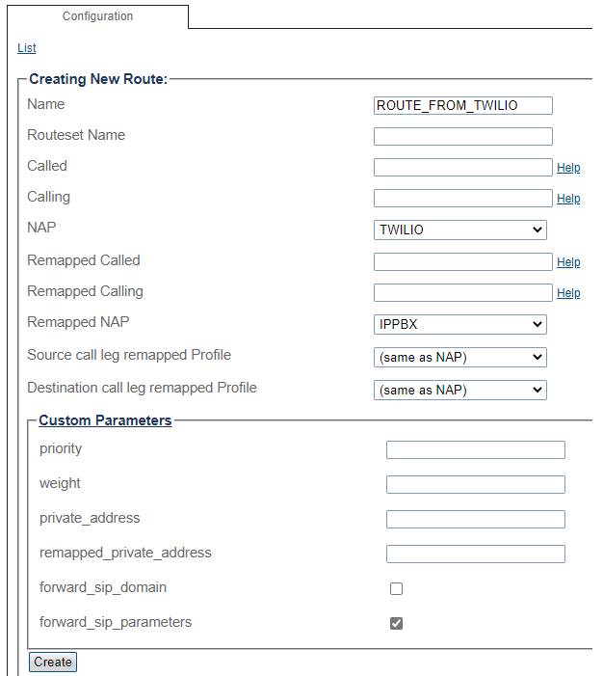Screen dimensions: 603x676
Task: Expand Destination call leg remapped Profile dropdown
Action: [459, 390]
